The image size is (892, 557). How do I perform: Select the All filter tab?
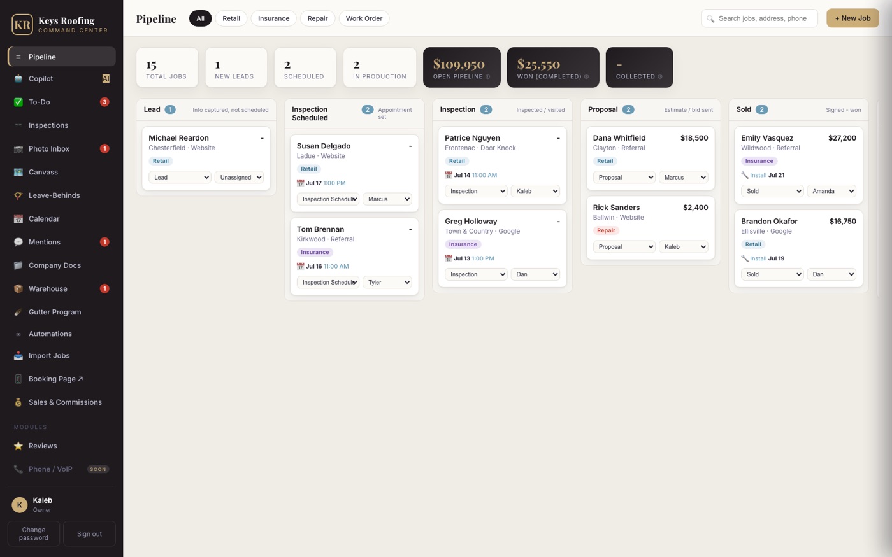coord(200,18)
